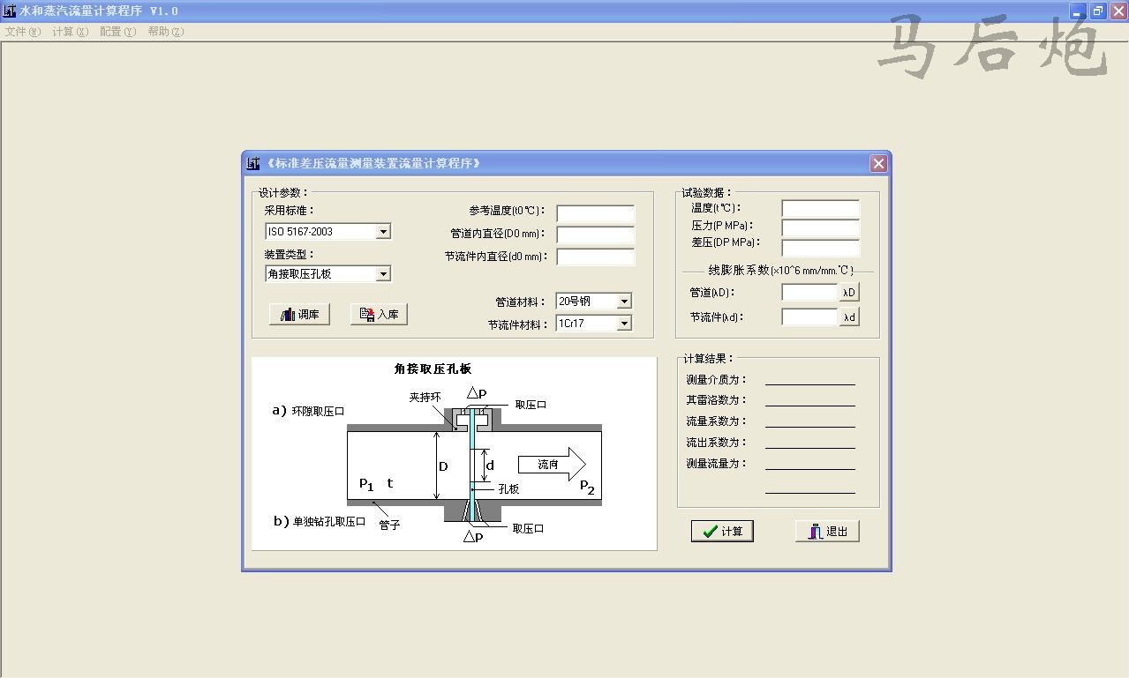This screenshot has width=1129, height=678.
Task: Click the 退出 exit button
Action: pos(827,531)
